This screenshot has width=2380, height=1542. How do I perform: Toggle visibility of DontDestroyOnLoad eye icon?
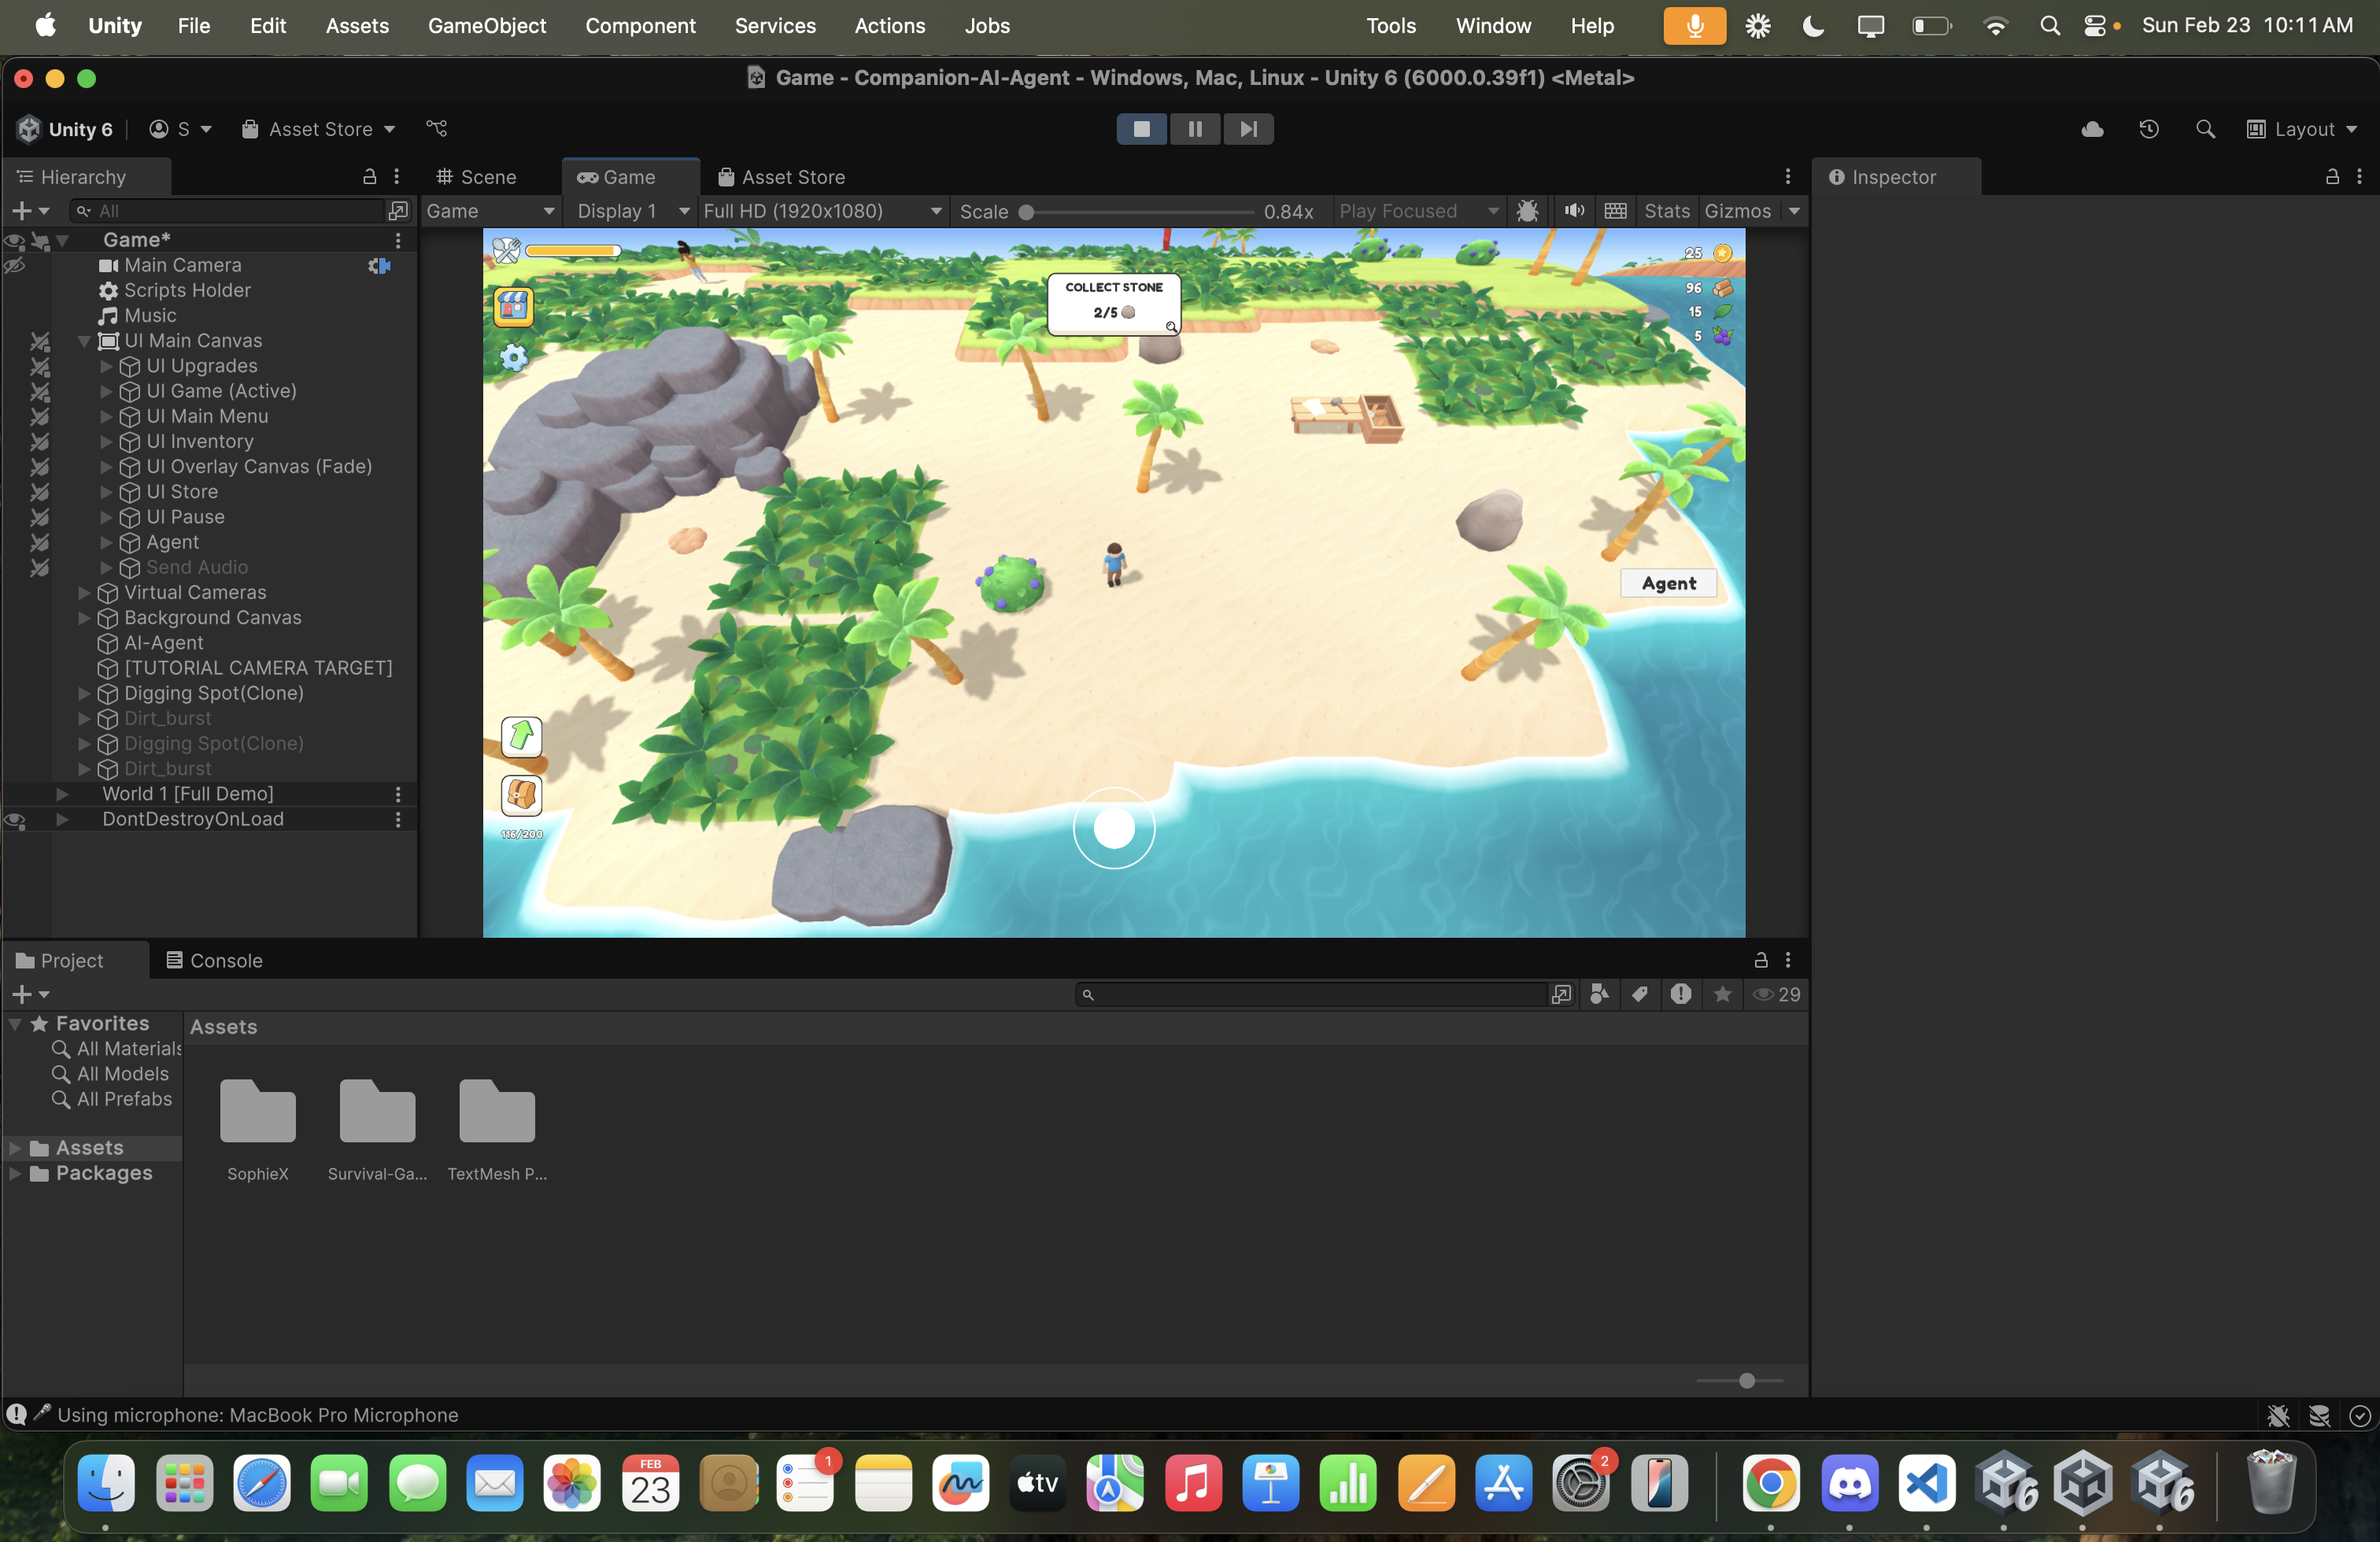(x=15, y=820)
